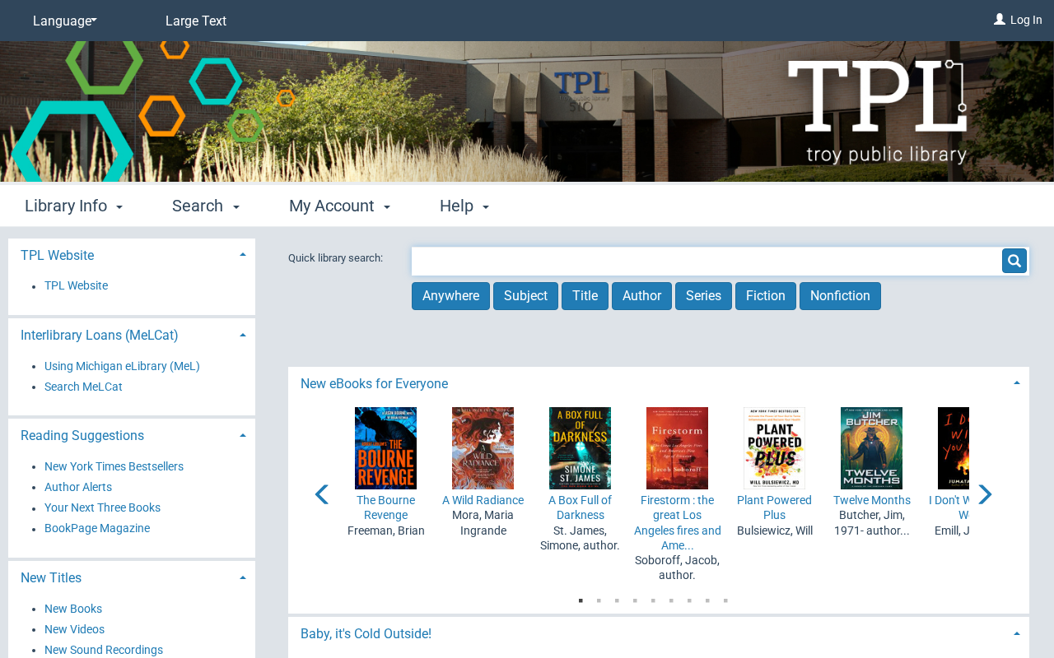Enable Large Text mode
This screenshot has width=1054, height=658.
click(196, 21)
